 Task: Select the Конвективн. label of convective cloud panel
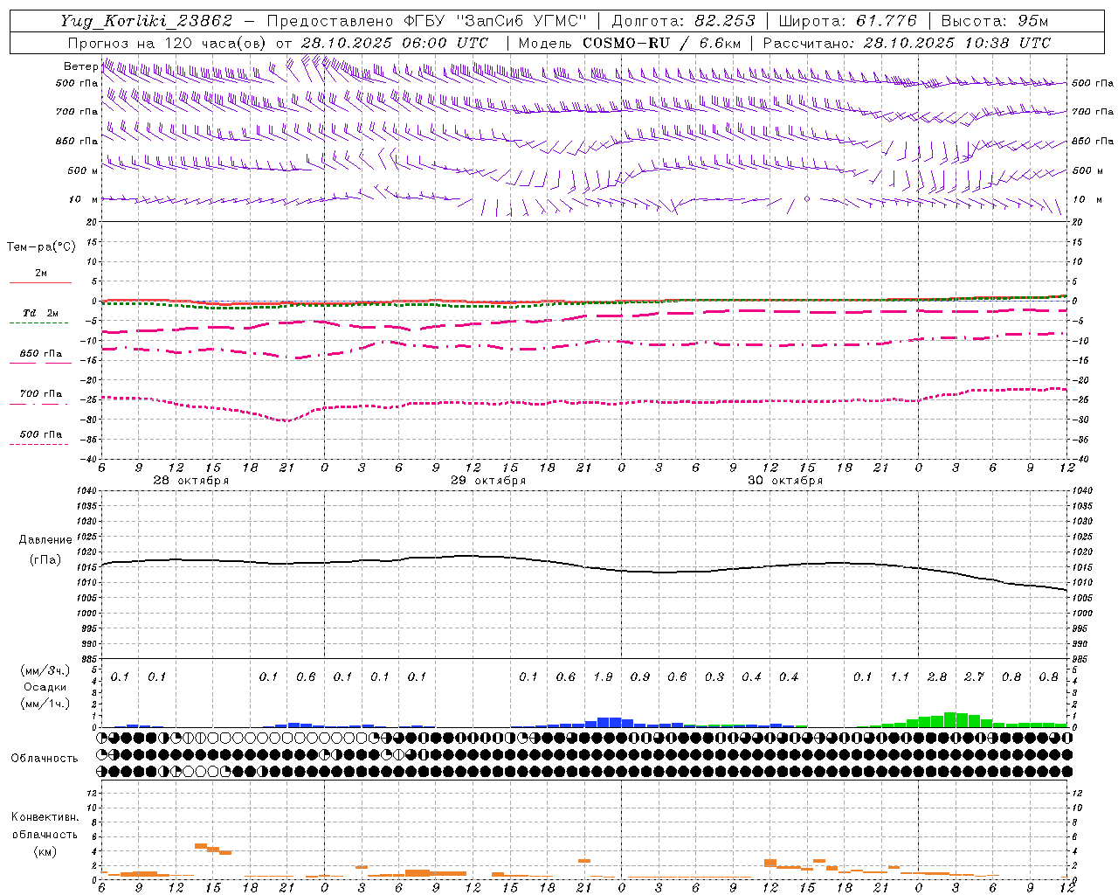(x=45, y=817)
